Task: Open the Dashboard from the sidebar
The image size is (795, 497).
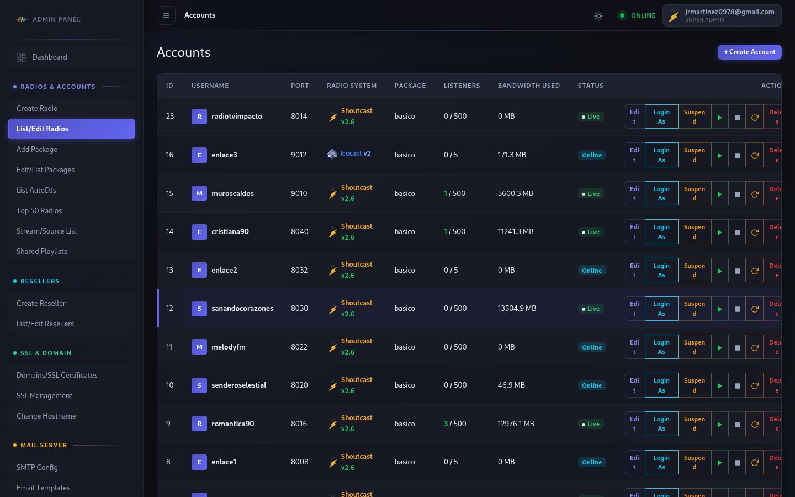Action: point(50,57)
